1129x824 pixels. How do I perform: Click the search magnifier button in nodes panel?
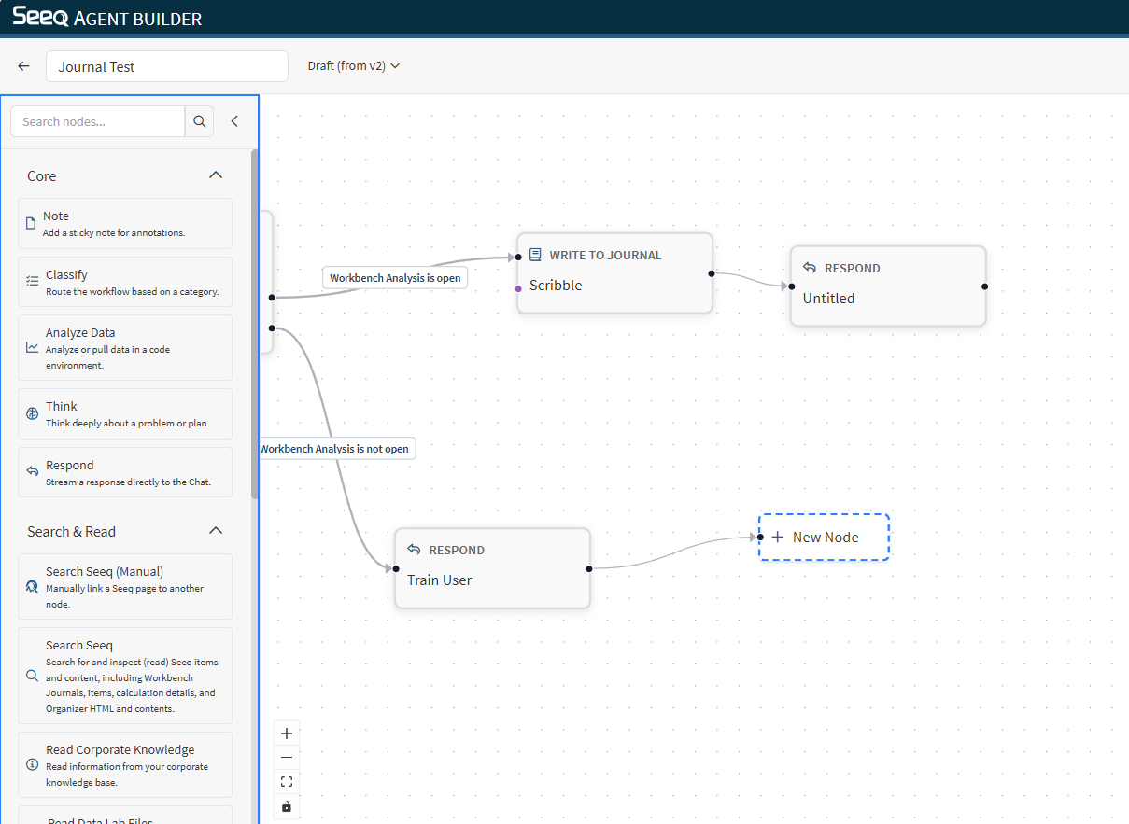tap(199, 121)
